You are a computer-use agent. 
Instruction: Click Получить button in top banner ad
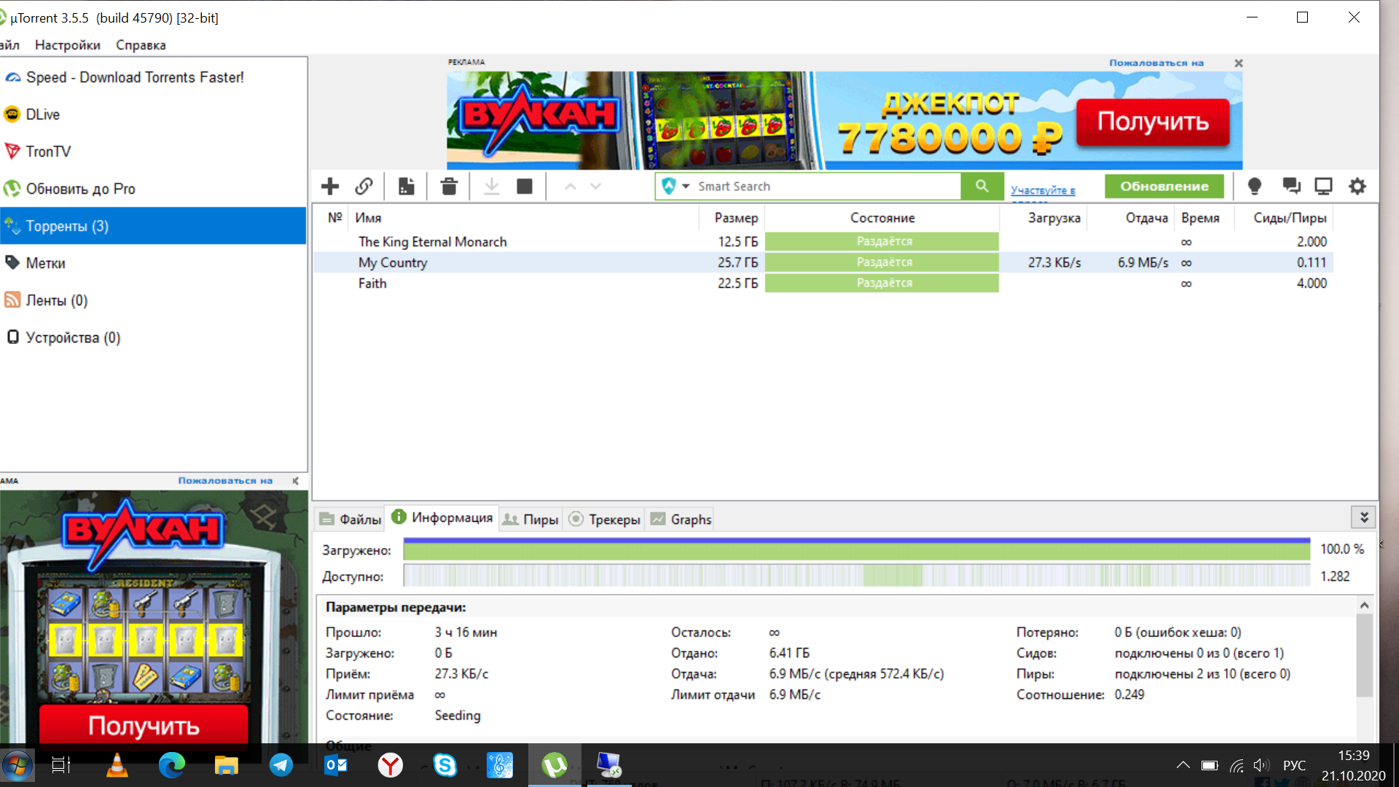click(1153, 122)
